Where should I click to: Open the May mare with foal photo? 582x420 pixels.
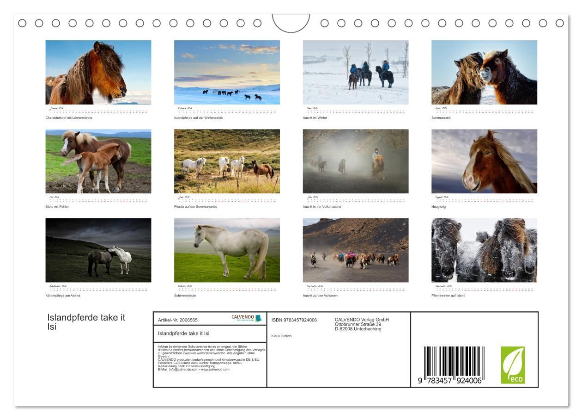[98, 161]
